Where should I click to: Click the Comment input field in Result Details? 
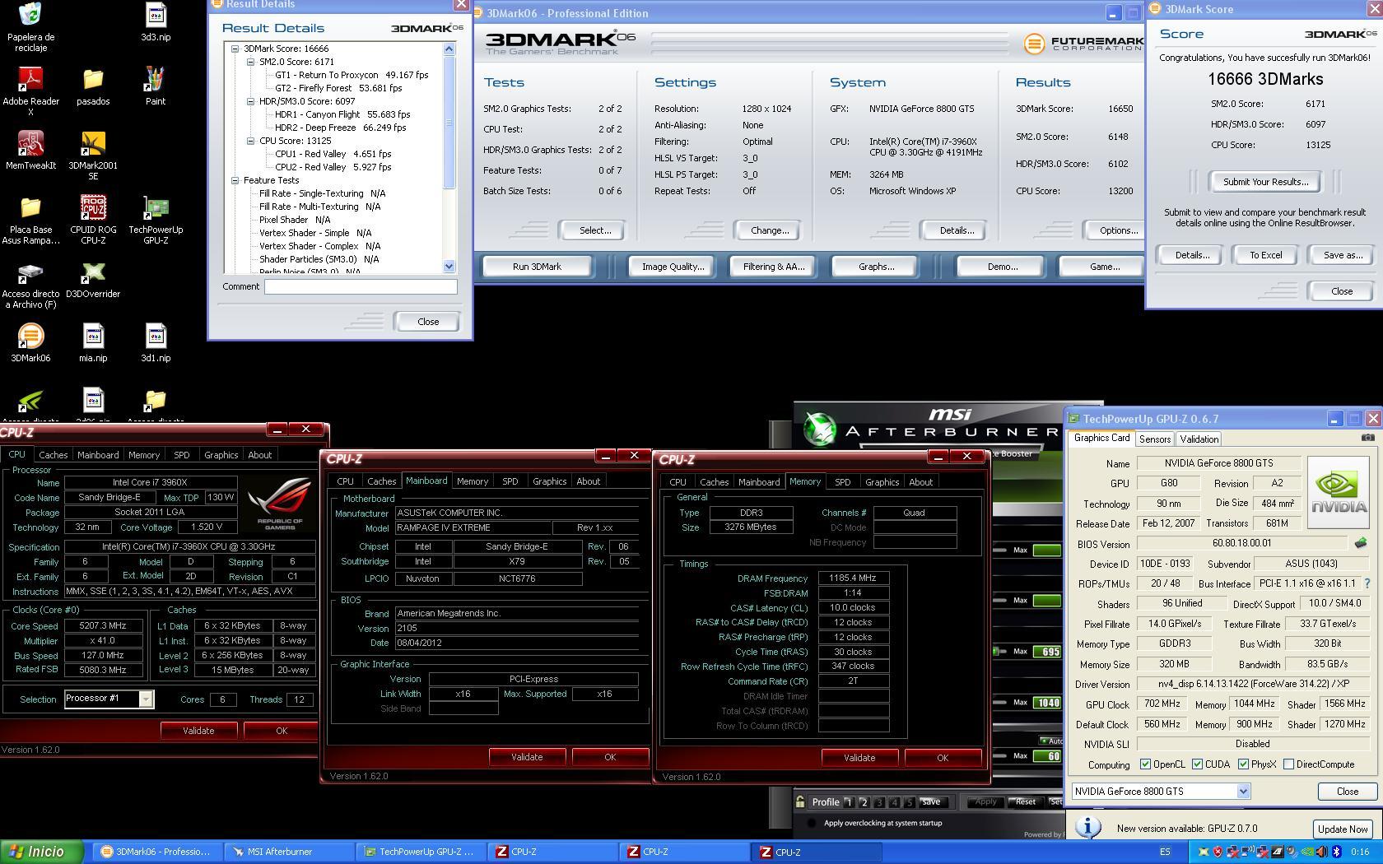[361, 286]
